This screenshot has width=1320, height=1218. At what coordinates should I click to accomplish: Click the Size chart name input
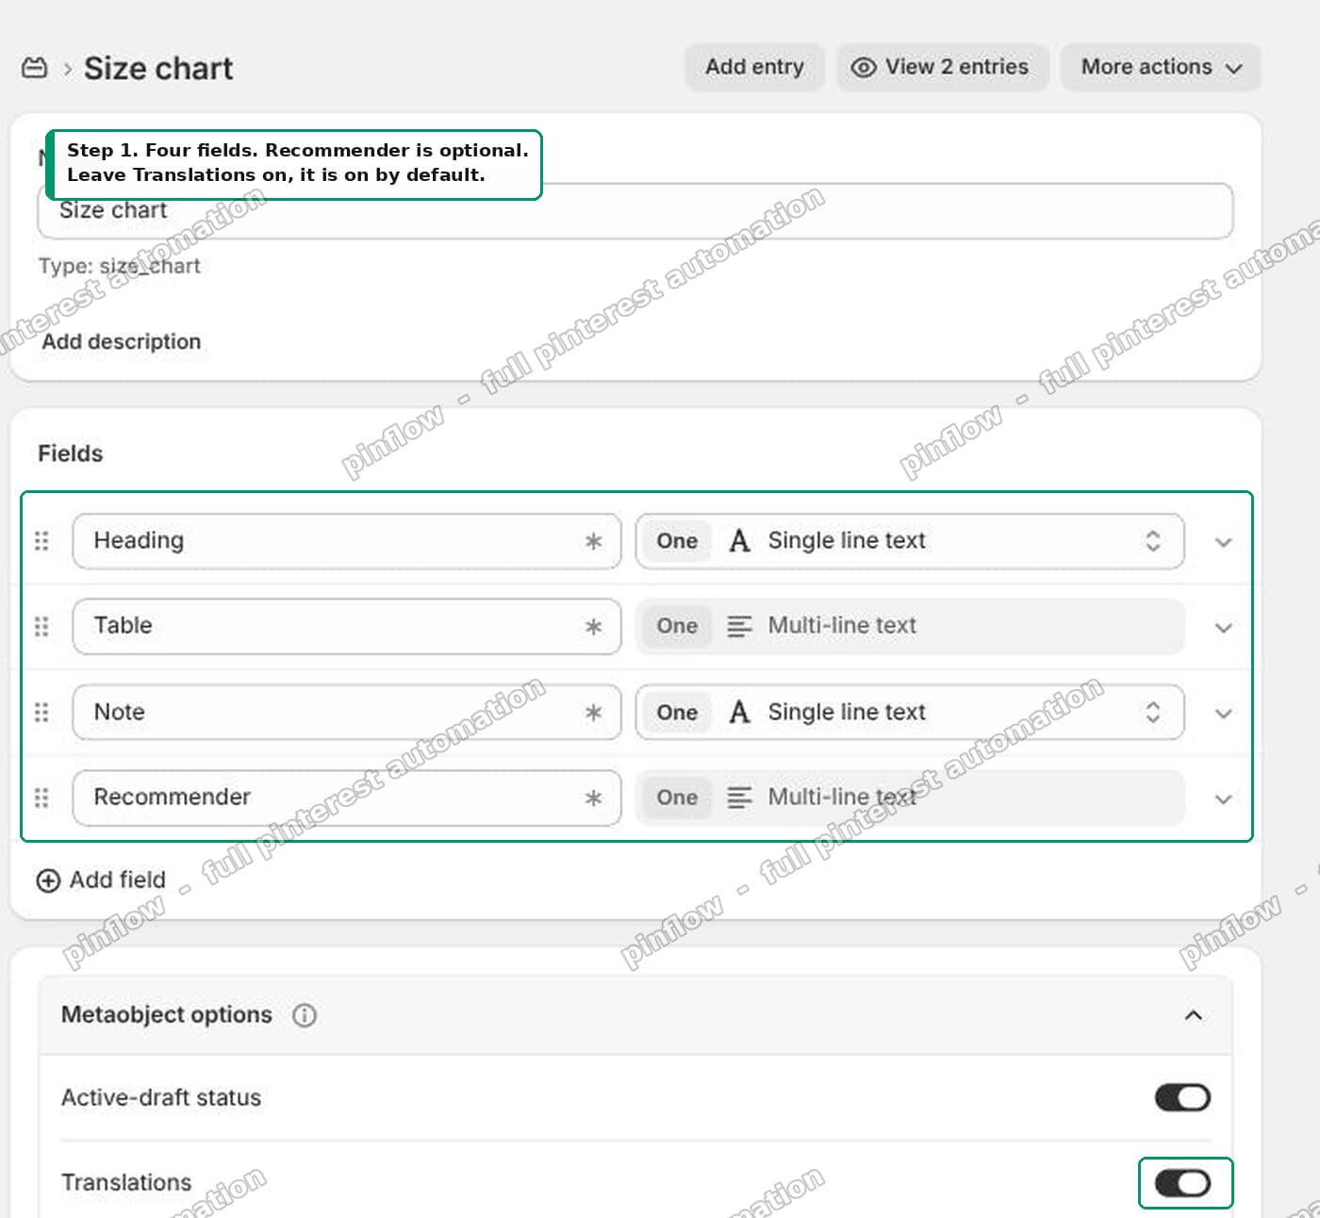pyautogui.click(x=635, y=211)
